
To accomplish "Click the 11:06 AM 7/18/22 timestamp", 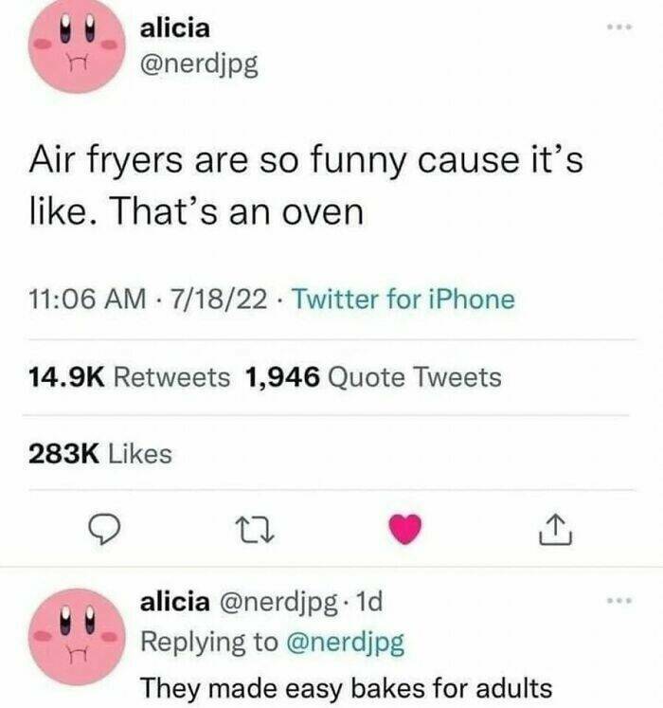I will pyautogui.click(x=148, y=299).
